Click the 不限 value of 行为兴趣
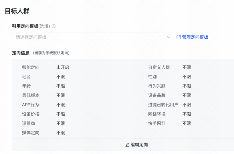This screenshot has height=154, width=234. (187, 86)
